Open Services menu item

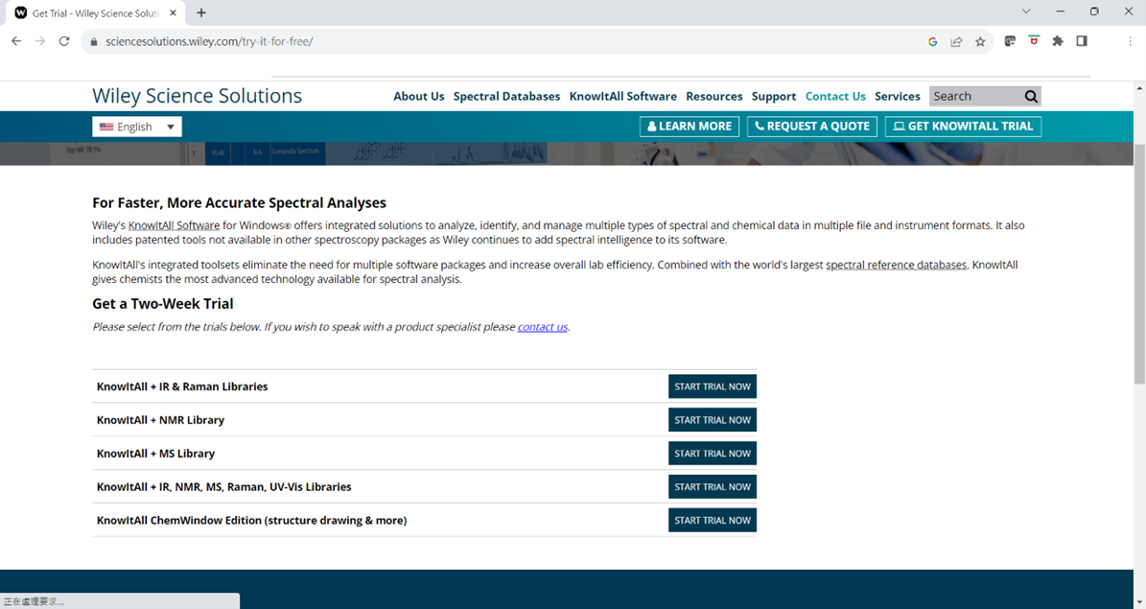(898, 97)
